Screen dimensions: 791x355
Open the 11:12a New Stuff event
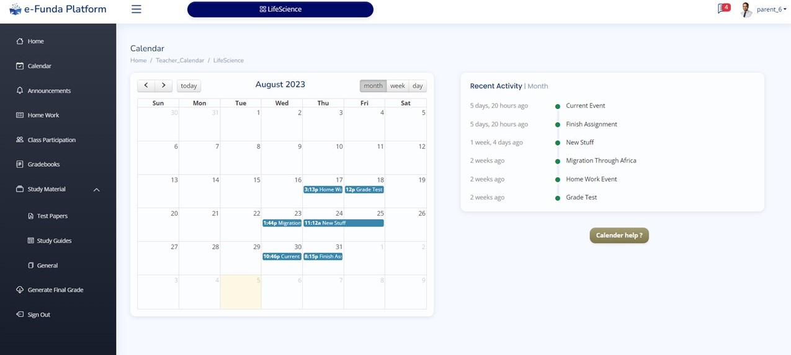coord(344,223)
